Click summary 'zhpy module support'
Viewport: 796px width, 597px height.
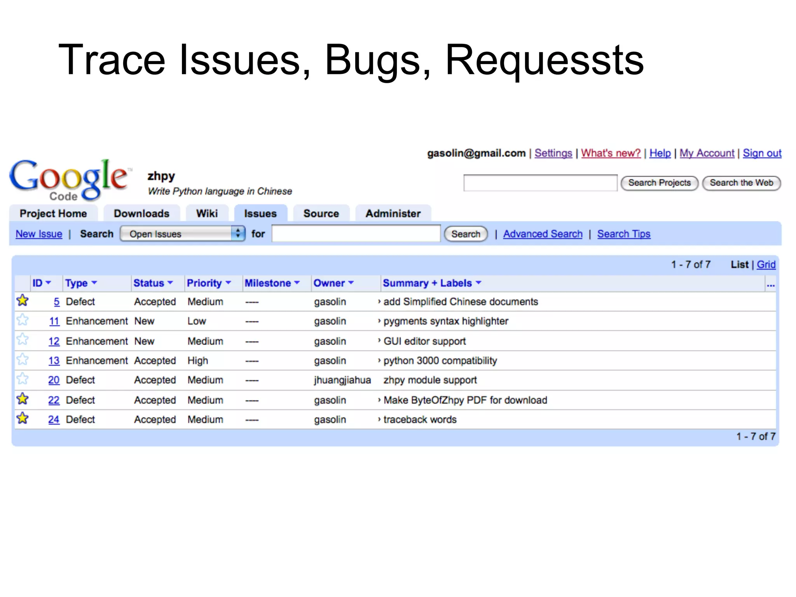click(430, 380)
